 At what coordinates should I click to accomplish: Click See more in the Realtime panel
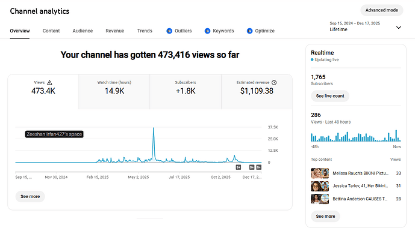[325, 216]
